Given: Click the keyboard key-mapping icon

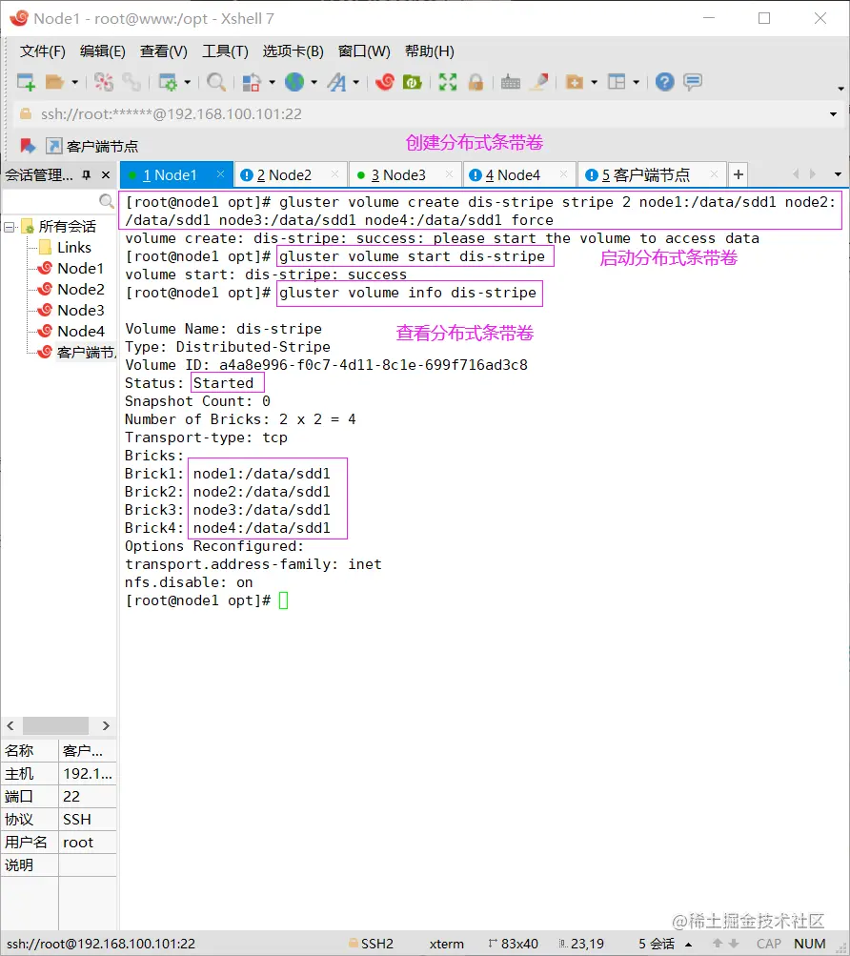Looking at the screenshot, I should pyautogui.click(x=511, y=82).
